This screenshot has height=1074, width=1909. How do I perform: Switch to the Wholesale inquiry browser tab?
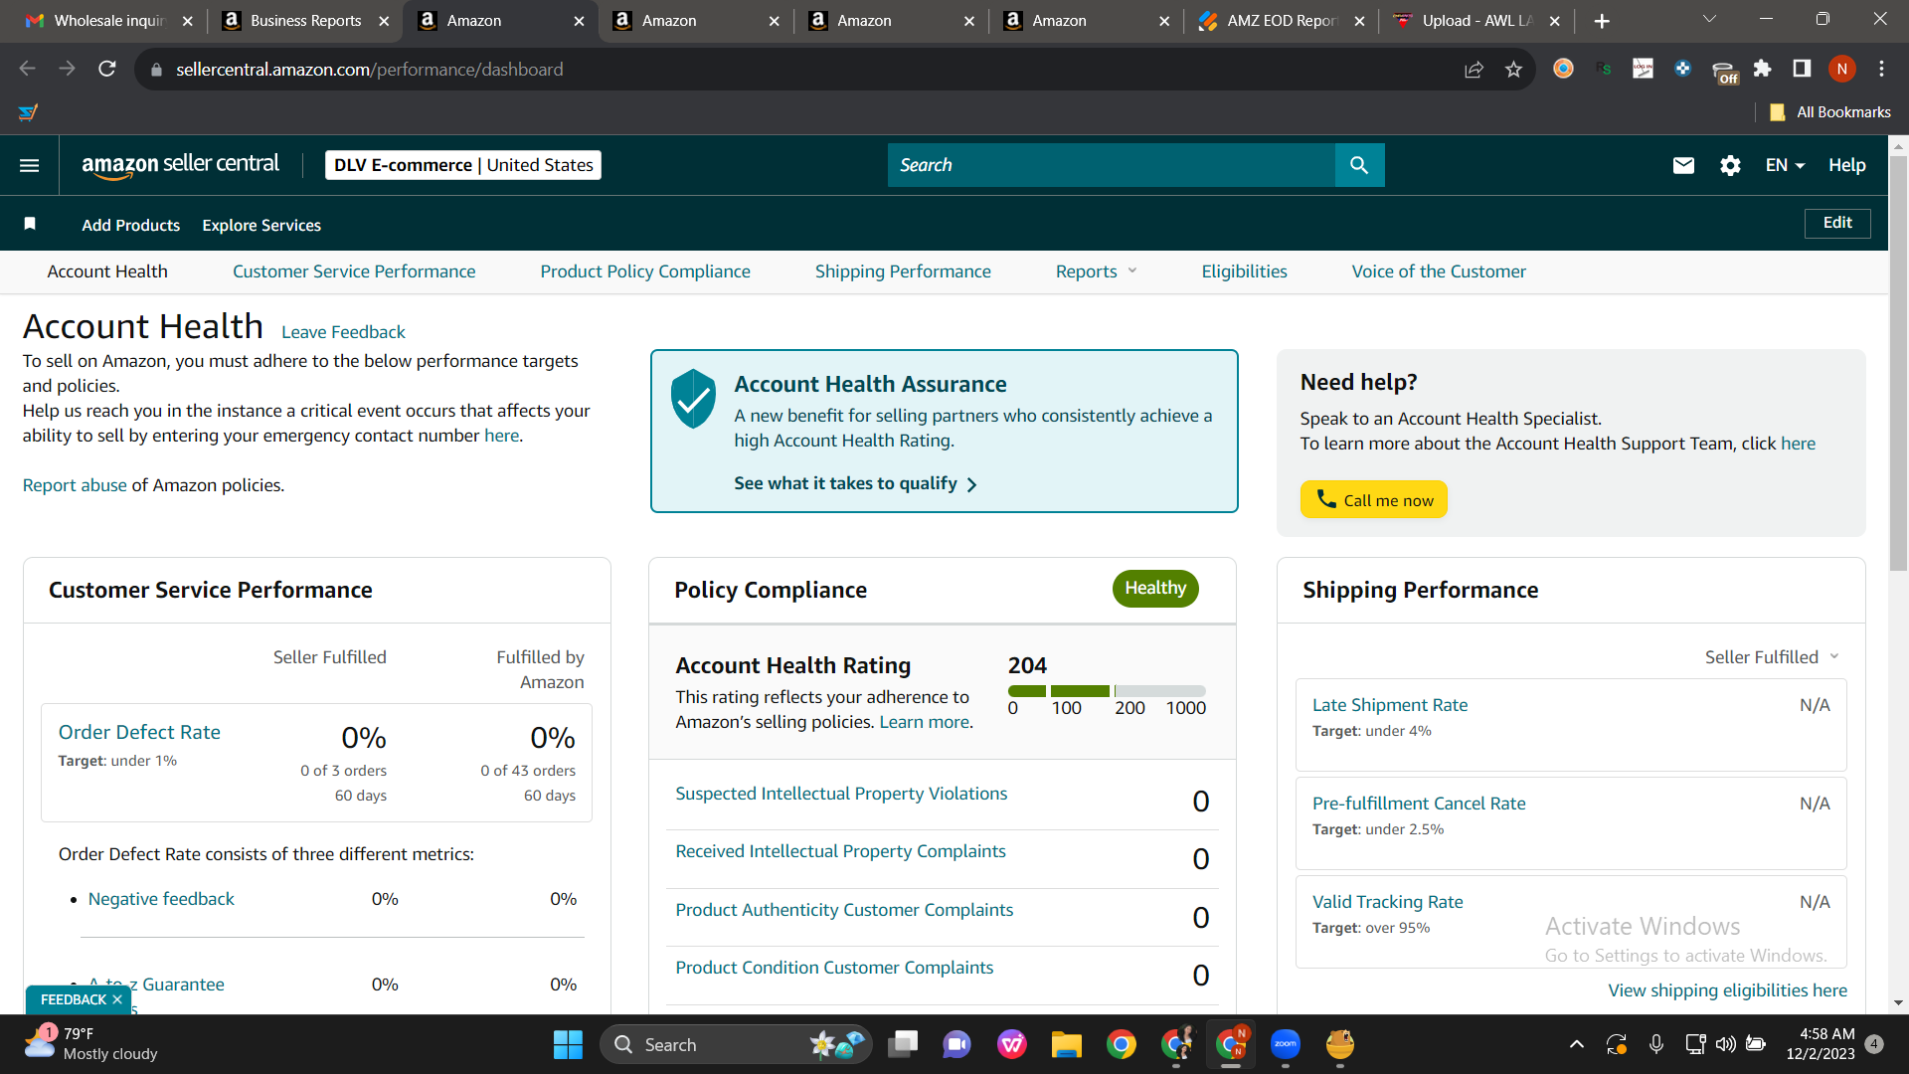pyautogui.click(x=107, y=21)
